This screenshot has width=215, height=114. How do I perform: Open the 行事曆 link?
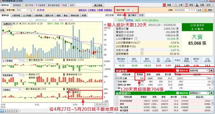click(x=100, y=10)
